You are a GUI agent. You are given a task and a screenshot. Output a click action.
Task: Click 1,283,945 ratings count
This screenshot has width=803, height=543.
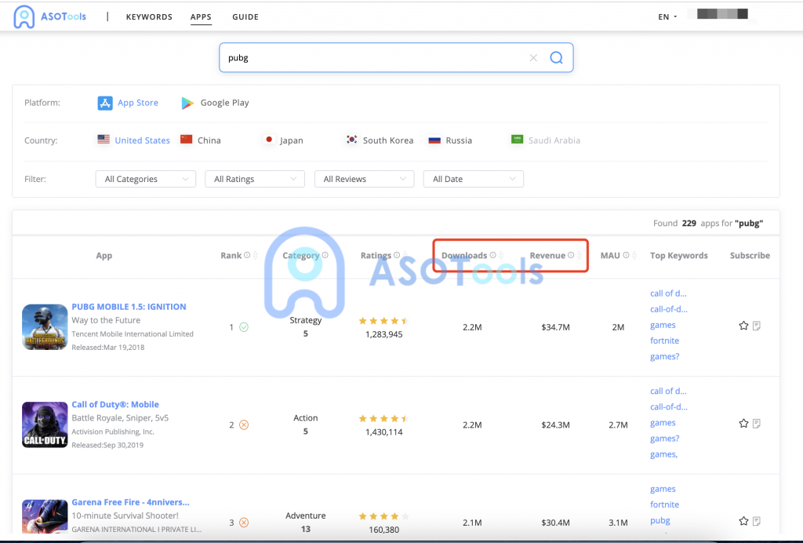click(x=384, y=334)
